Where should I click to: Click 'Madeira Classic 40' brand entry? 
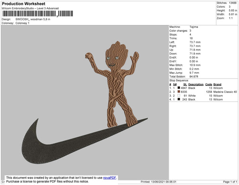pos(225,92)
